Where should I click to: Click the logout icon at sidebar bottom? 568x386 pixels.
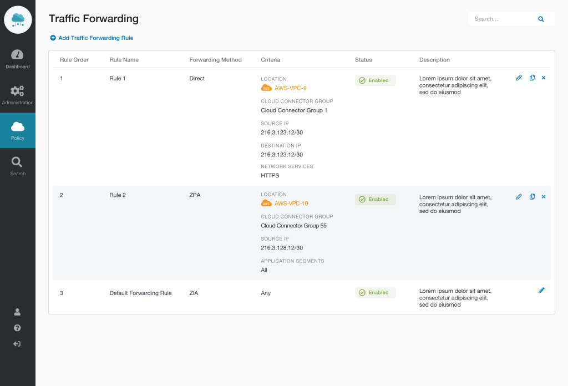coord(17,344)
